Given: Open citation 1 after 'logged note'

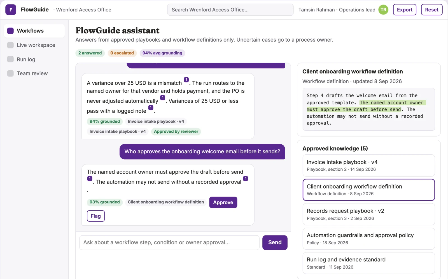Looking at the screenshot, I should 151,108.
